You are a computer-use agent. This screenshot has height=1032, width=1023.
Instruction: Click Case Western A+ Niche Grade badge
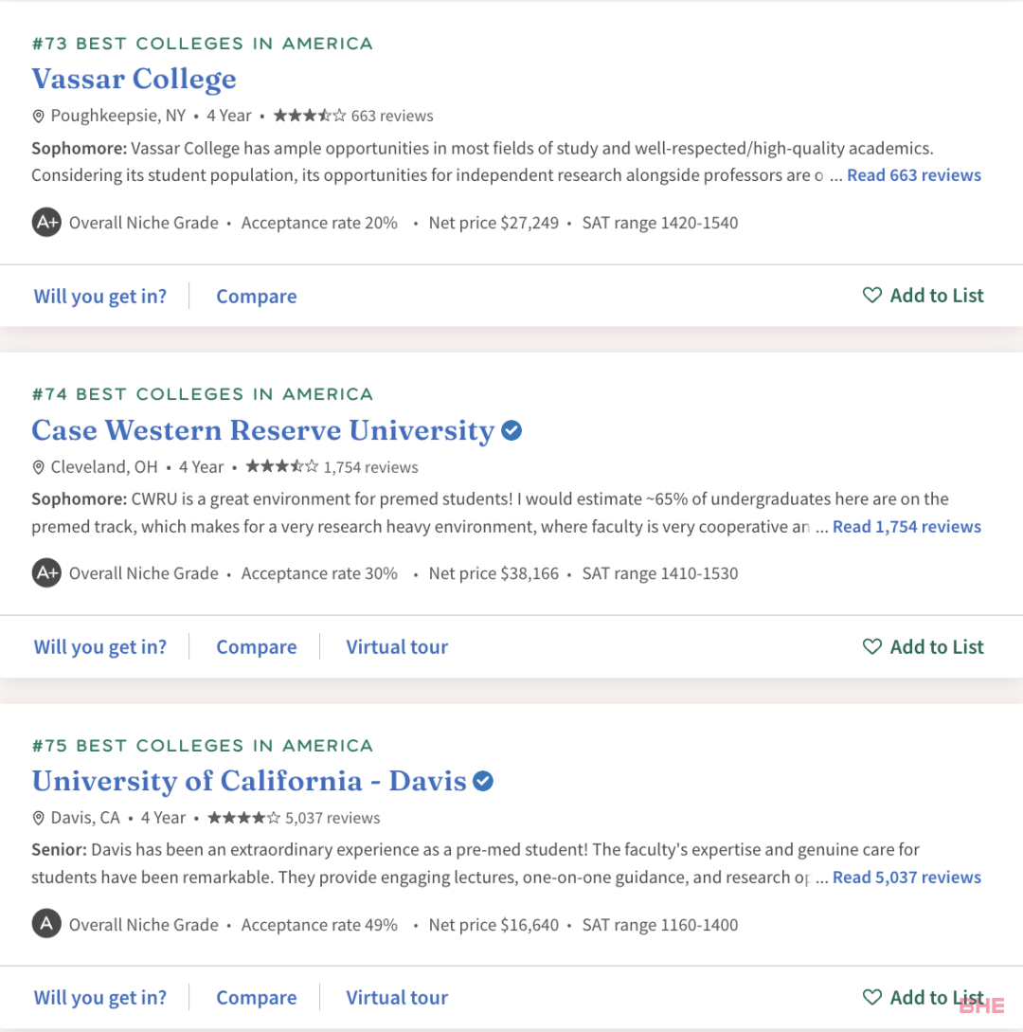[x=46, y=573]
